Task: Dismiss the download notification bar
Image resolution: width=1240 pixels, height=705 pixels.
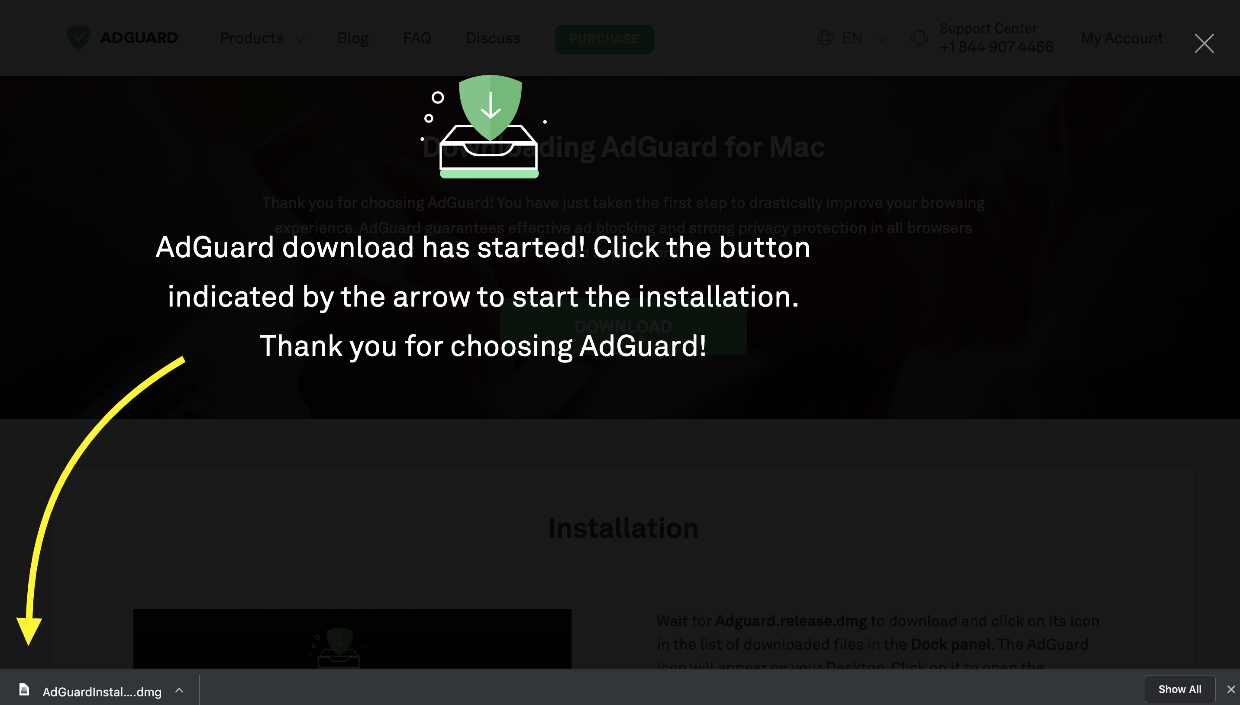Action: coord(1232,690)
